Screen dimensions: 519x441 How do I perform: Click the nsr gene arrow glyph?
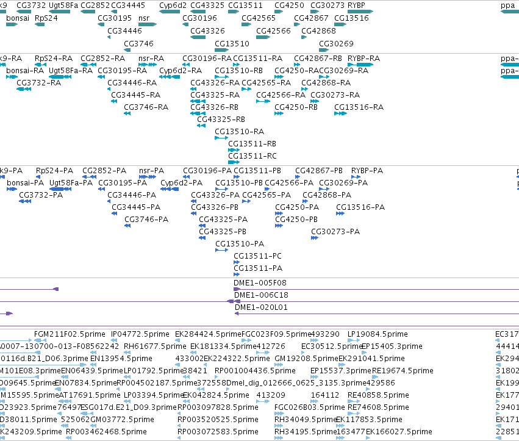coord(148,24)
